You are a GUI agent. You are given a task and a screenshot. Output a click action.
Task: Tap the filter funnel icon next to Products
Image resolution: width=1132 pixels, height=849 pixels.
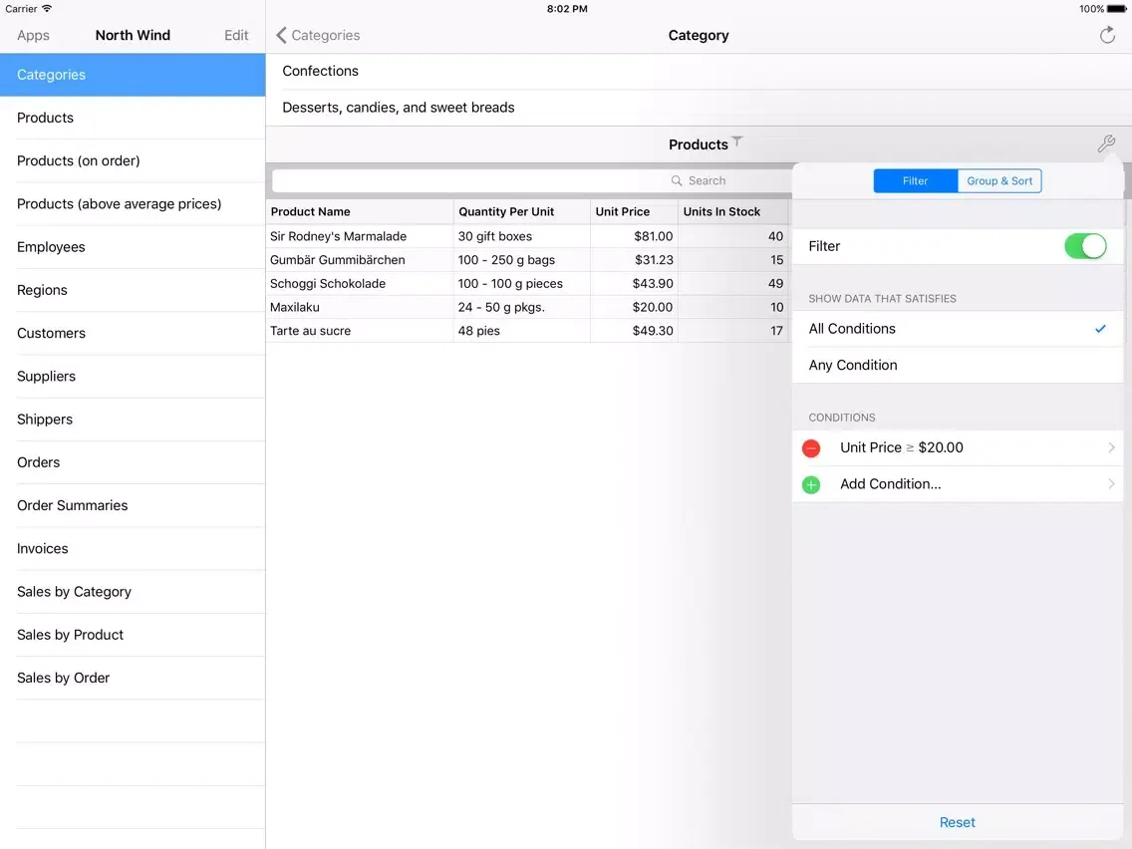click(x=737, y=141)
